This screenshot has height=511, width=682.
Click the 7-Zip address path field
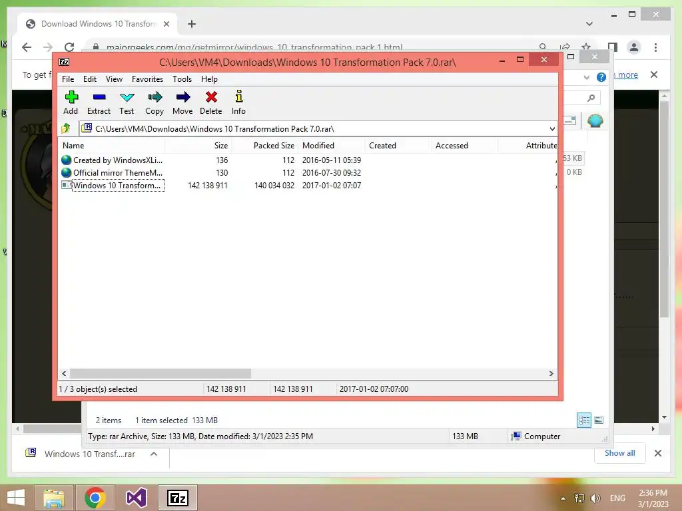pyautogui.click(x=318, y=128)
